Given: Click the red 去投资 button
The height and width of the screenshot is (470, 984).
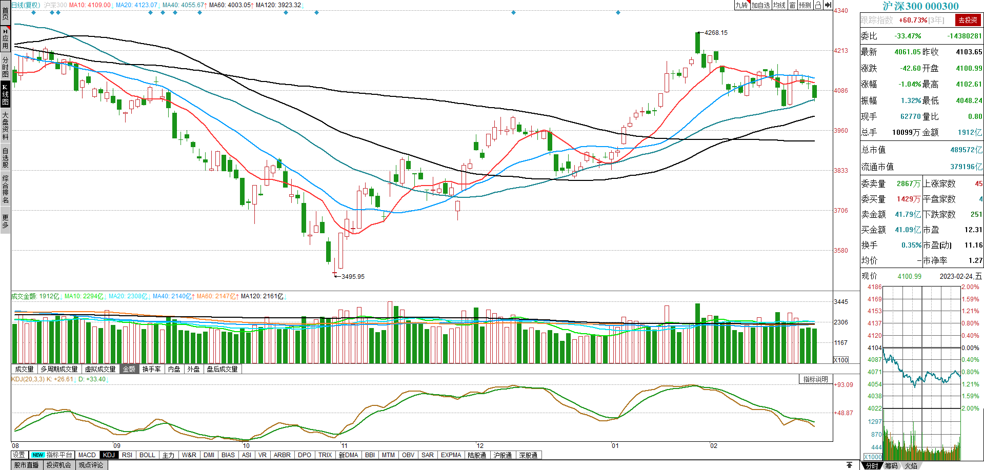Looking at the screenshot, I should pyautogui.click(x=968, y=20).
